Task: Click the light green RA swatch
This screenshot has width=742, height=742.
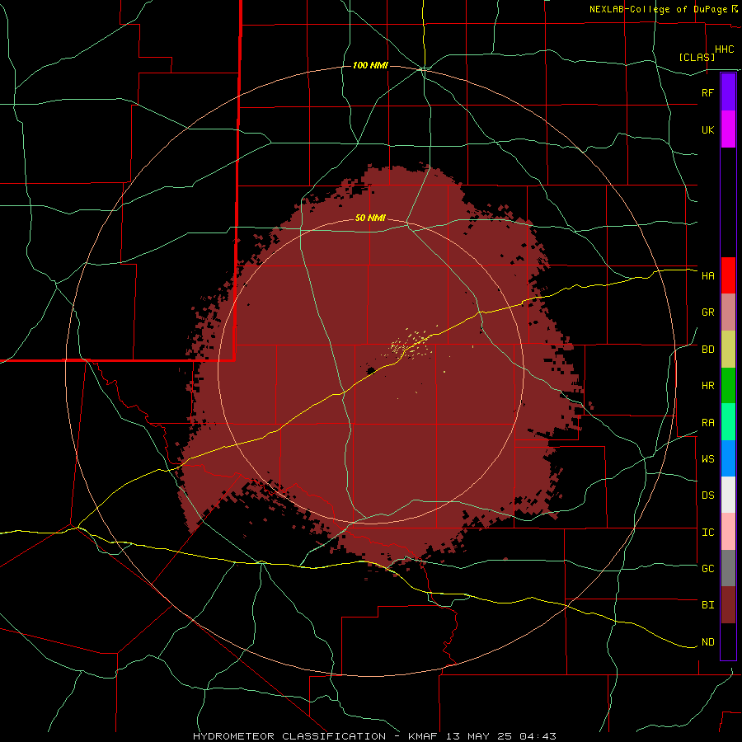Action: point(728,422)
